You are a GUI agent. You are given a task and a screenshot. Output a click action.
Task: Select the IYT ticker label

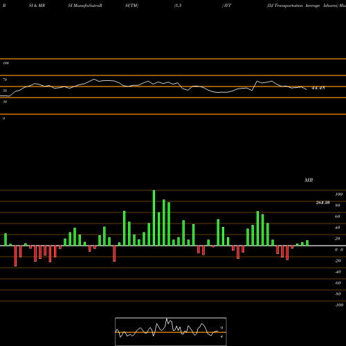point(228,6)
